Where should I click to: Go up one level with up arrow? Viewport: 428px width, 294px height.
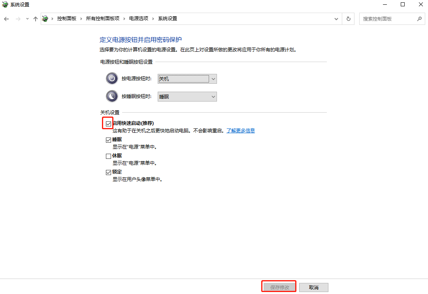[x=36, y=19]
